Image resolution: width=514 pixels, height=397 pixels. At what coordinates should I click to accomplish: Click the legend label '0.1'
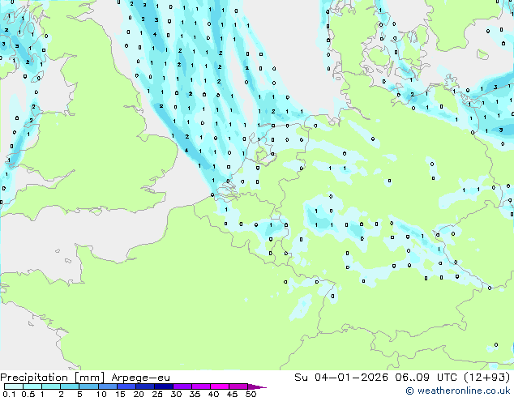point(9,394)
